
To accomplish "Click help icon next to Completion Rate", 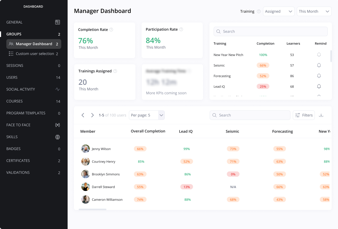I will click(x=111, y=30).
